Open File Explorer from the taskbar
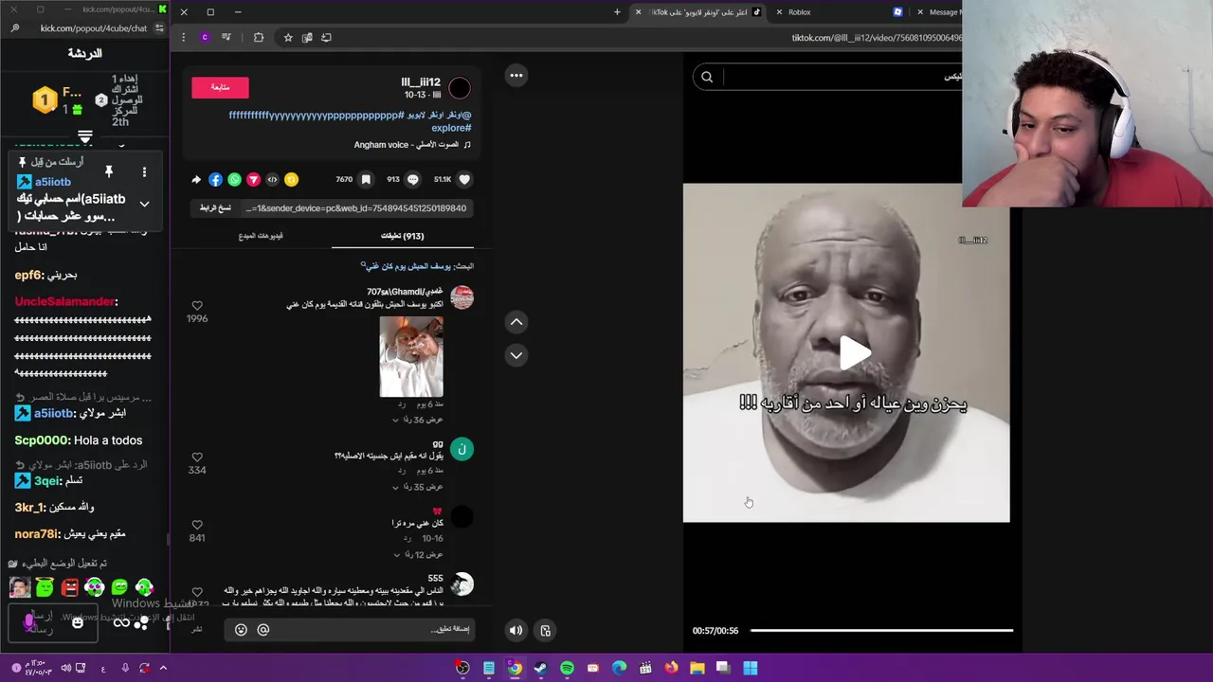This screenshot has width=1213, height=682. (x=697, y=668)
